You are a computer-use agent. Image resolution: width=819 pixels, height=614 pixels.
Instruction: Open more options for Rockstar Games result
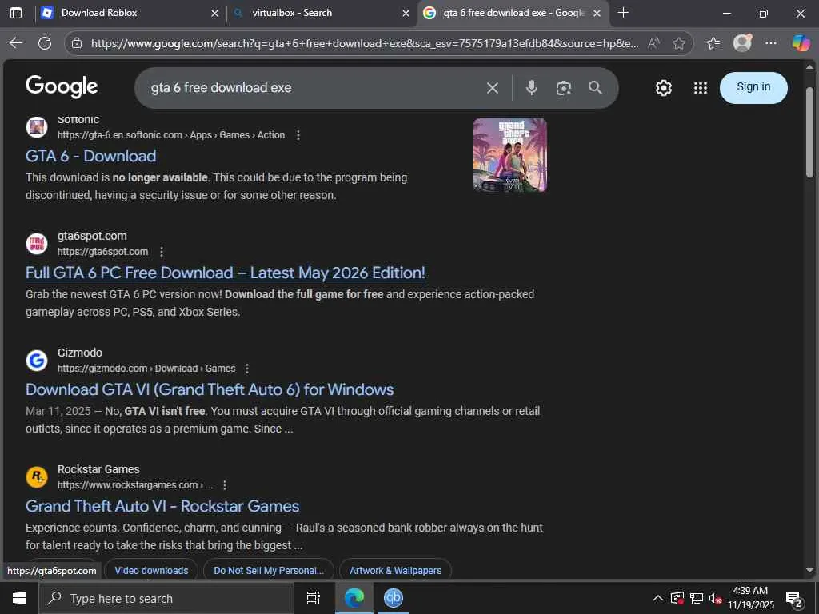(225, 485)
